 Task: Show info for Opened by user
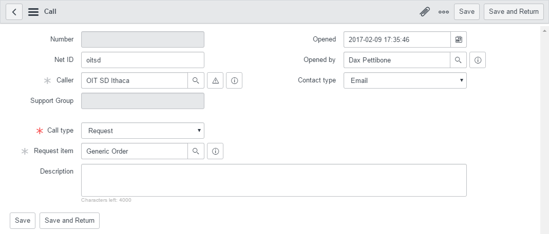[478, 60]
